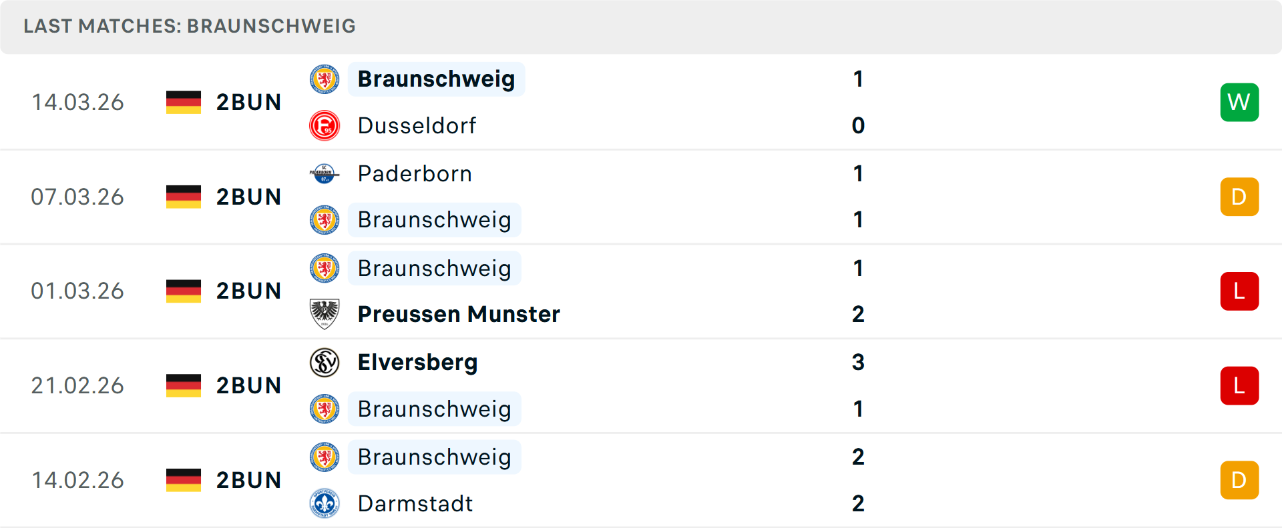Viewport: 1282px width, 528px height.
Task: Open the 01.03.26 match date row
Action: [641, 291]
